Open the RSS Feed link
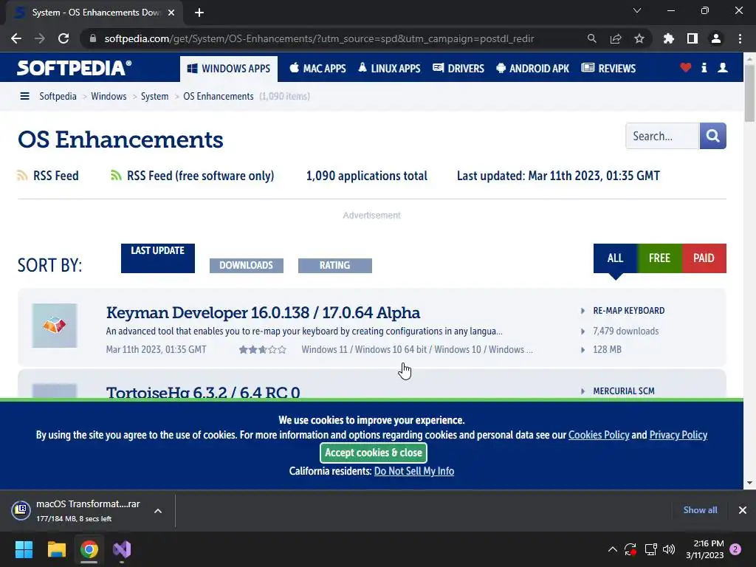The width and height of the screenshot is (756, 567). (x=48, y=176)
